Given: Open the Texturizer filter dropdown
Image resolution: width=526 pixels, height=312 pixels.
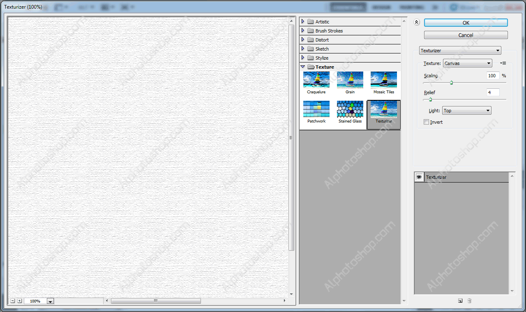Looking at the screenshot, I should 460,51.
